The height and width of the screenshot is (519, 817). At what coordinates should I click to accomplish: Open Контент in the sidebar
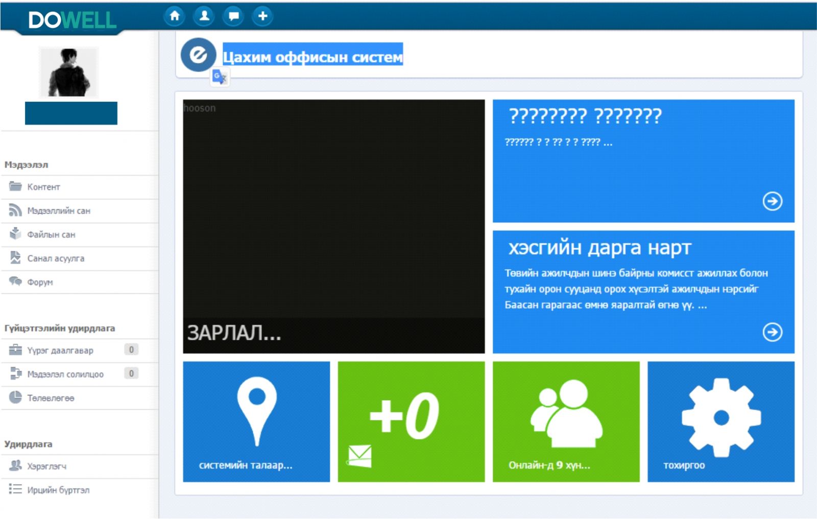tap(43, 187)
